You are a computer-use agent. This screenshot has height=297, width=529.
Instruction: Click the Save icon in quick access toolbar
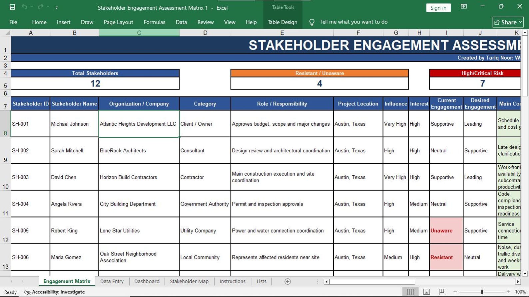click(12, 7)
